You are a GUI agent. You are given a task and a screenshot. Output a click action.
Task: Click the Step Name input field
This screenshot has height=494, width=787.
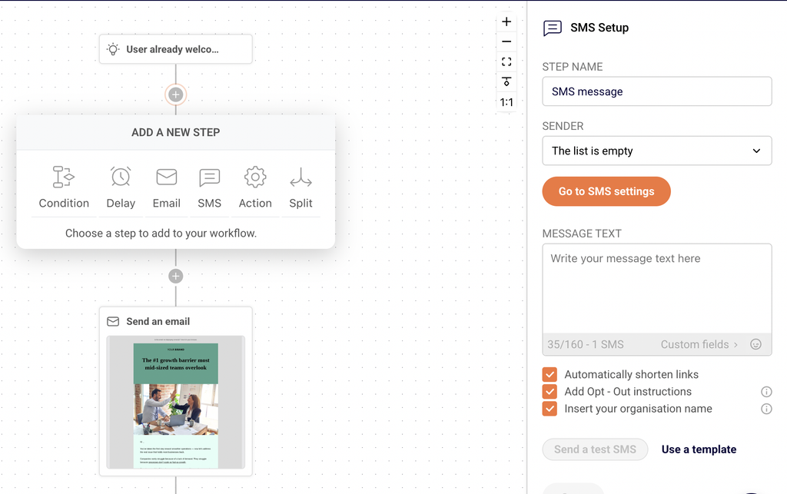click(656, 91)
